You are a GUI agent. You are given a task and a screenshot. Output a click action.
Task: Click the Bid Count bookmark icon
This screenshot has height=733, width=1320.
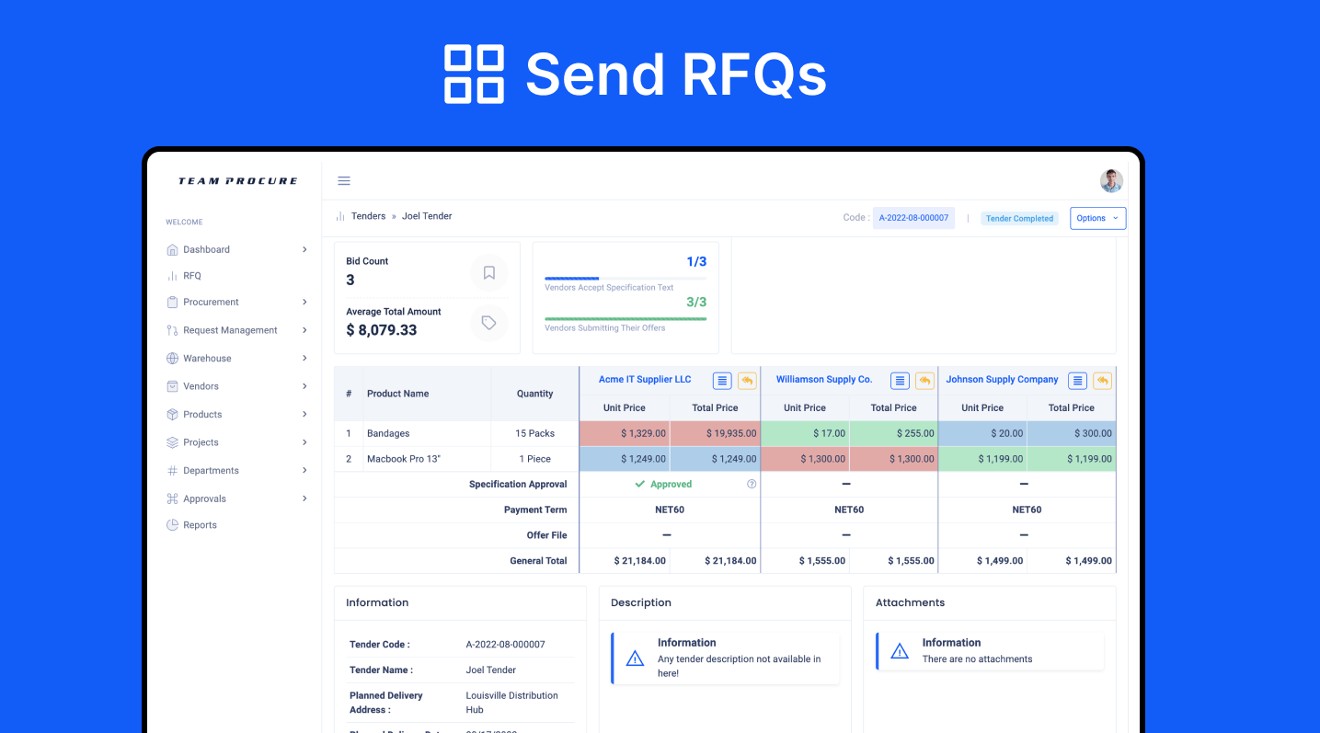(x=489, y=272)
